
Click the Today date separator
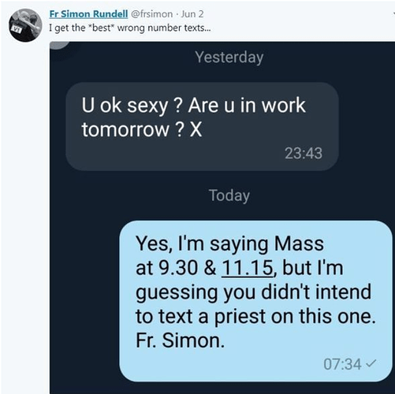[229, 195]
